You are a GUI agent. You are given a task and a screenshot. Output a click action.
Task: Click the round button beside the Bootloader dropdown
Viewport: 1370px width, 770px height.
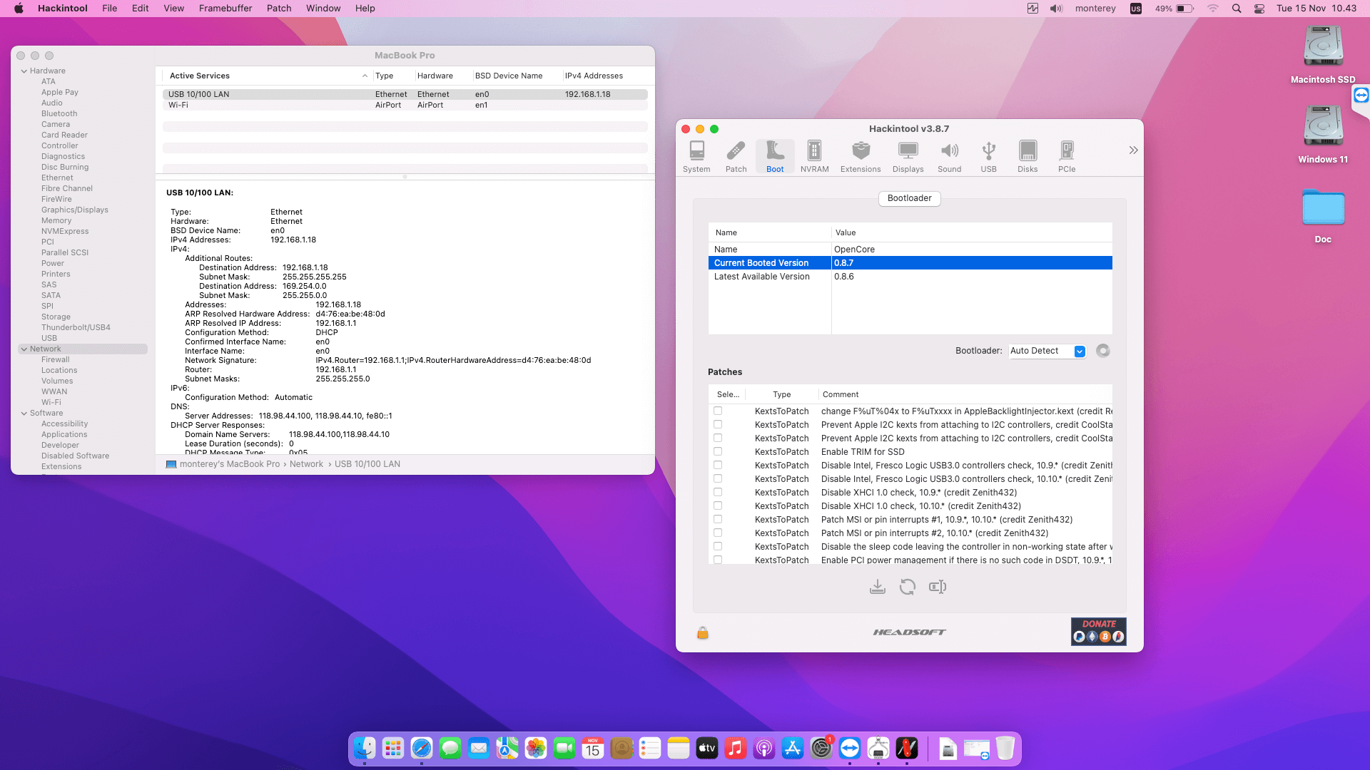point(1103,351)
